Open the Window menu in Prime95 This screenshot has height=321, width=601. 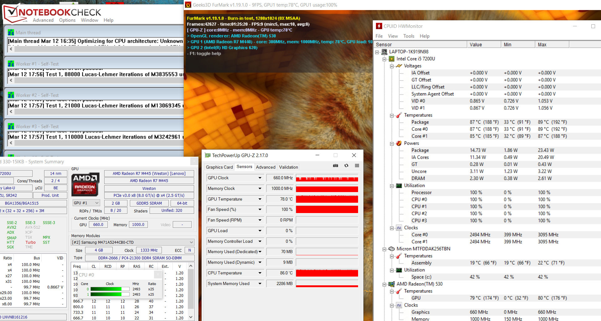90,20
